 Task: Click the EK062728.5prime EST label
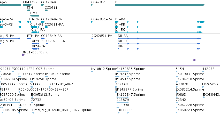(x=190, y=105)
